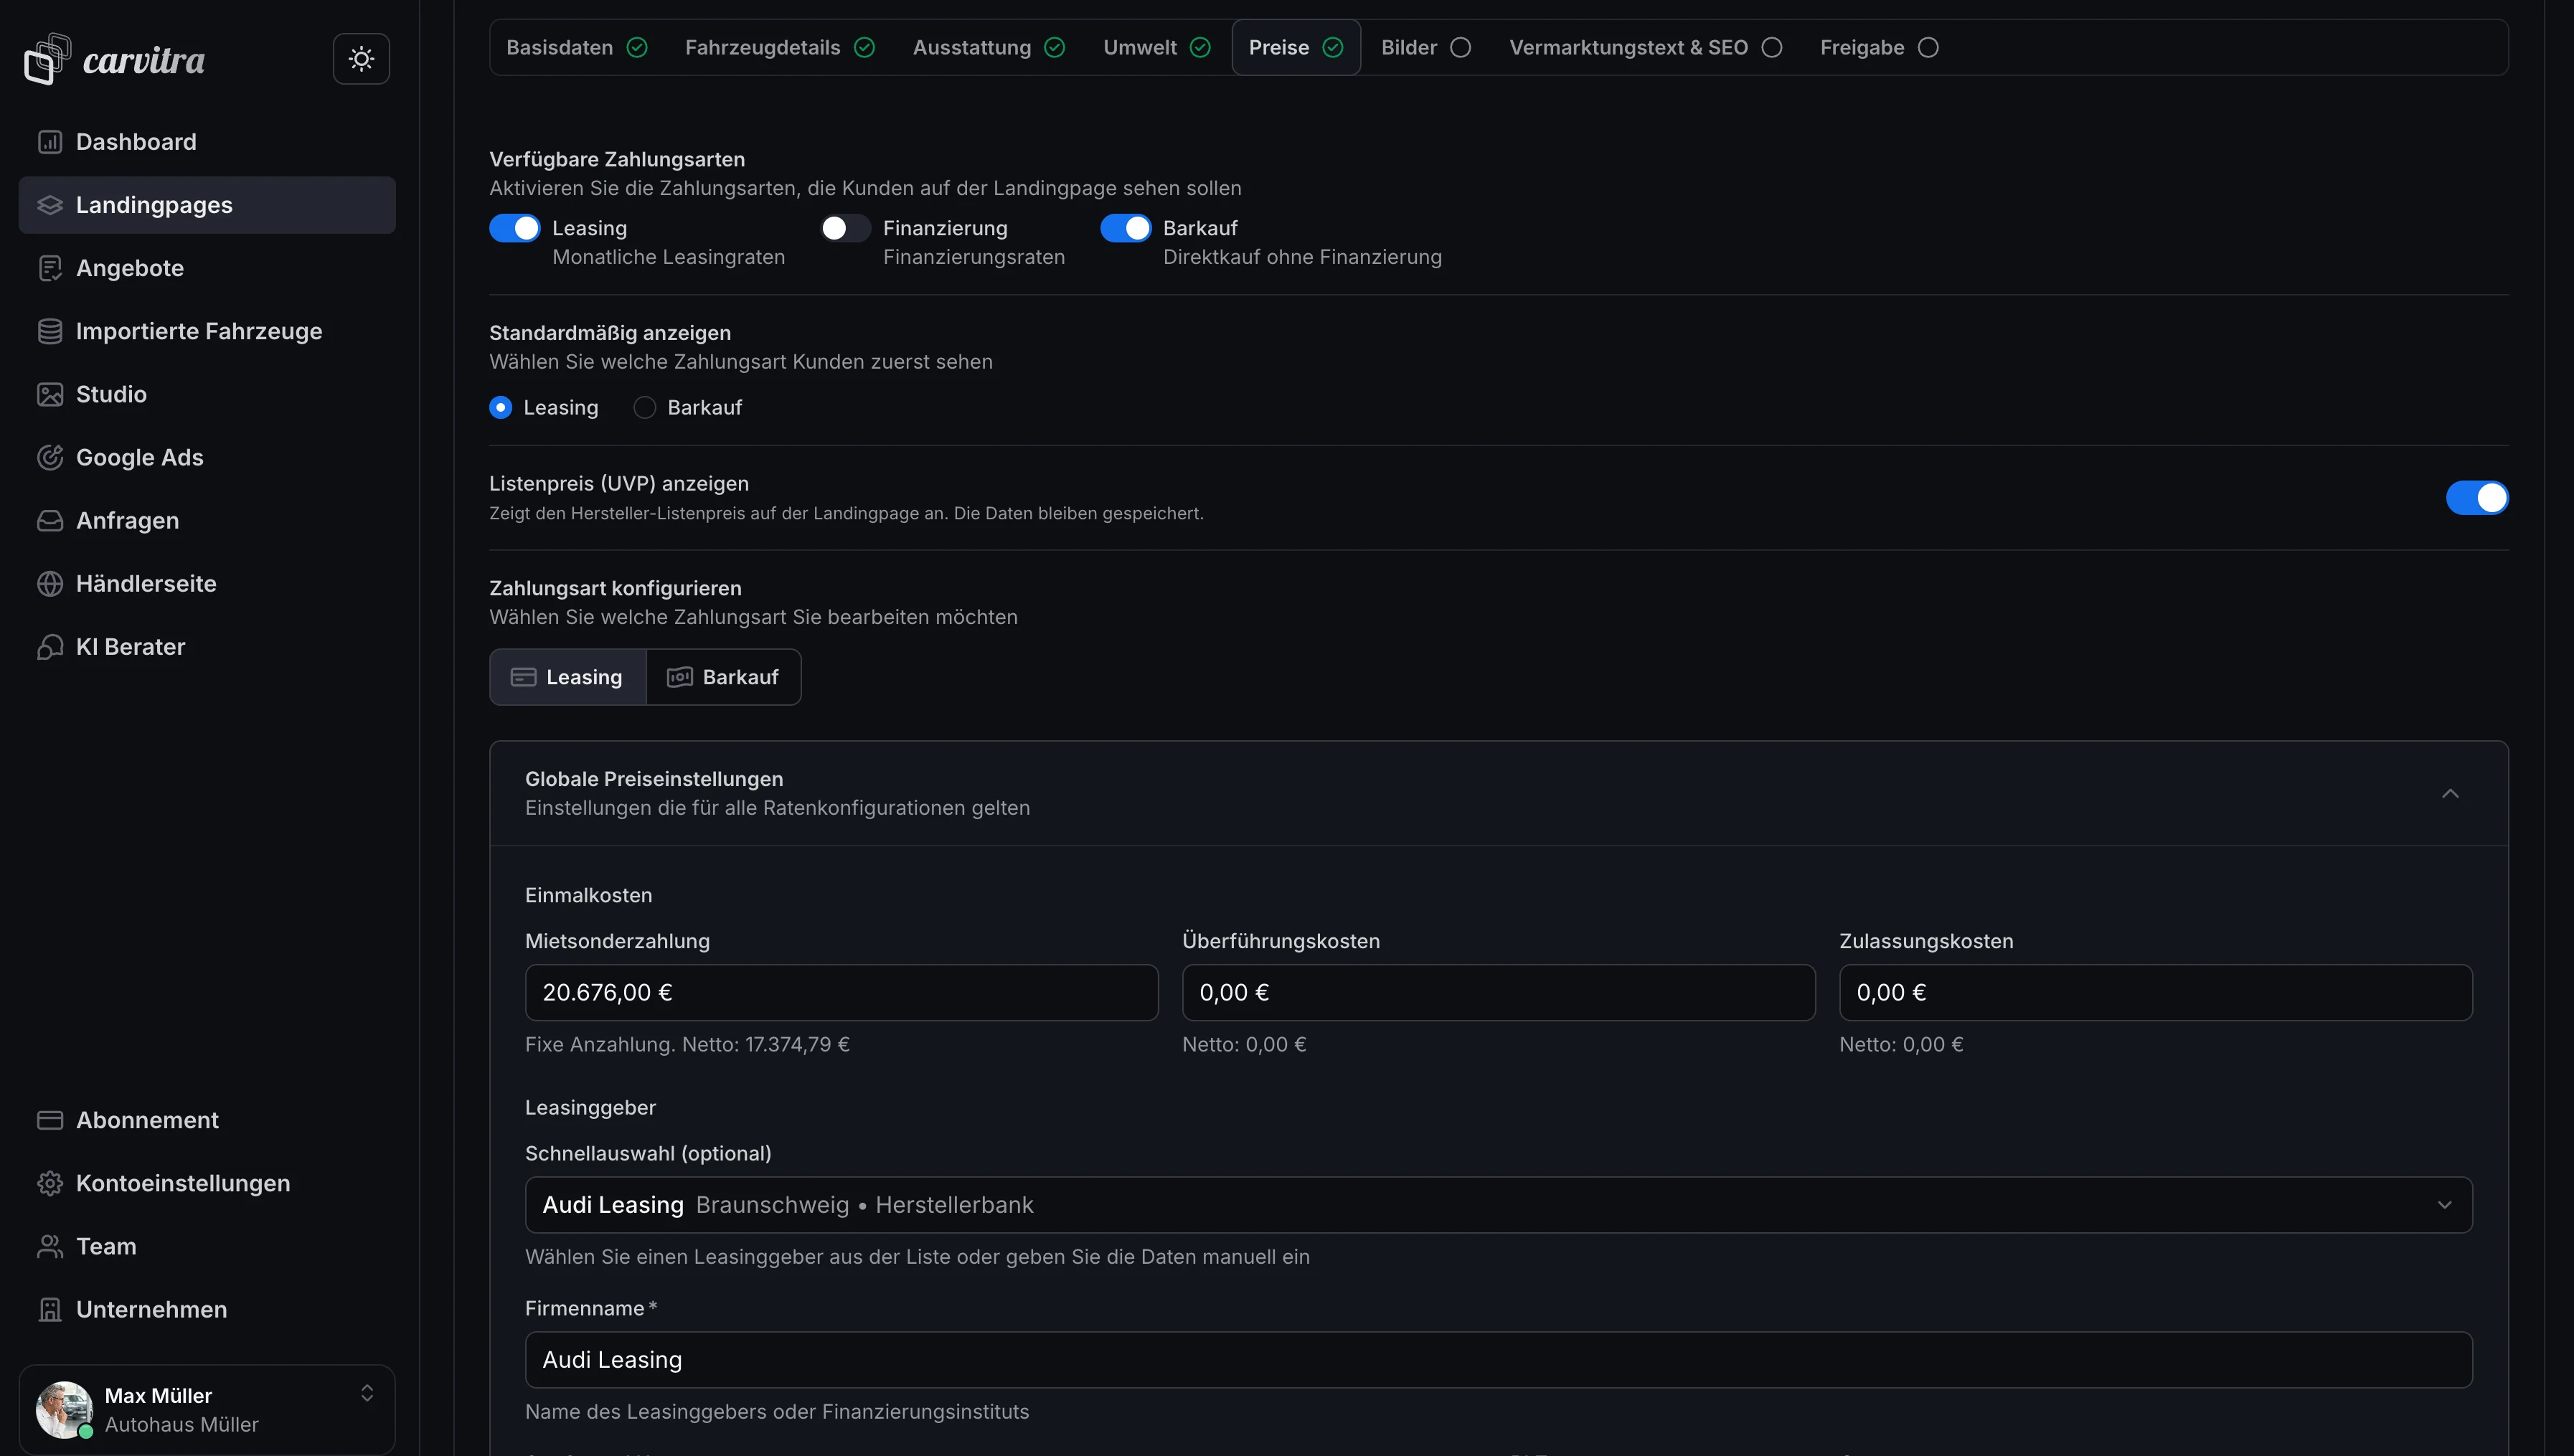Click the Studio image icon
Screen dimensions: 2574x1456
pyautogui.click(x=50, y=394)
